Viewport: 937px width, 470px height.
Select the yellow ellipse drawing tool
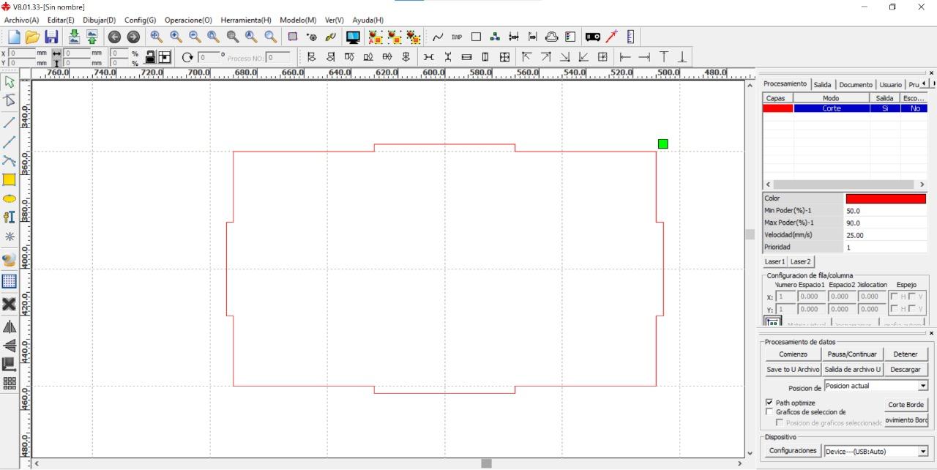pyautogui.click(x=10, y=198)
